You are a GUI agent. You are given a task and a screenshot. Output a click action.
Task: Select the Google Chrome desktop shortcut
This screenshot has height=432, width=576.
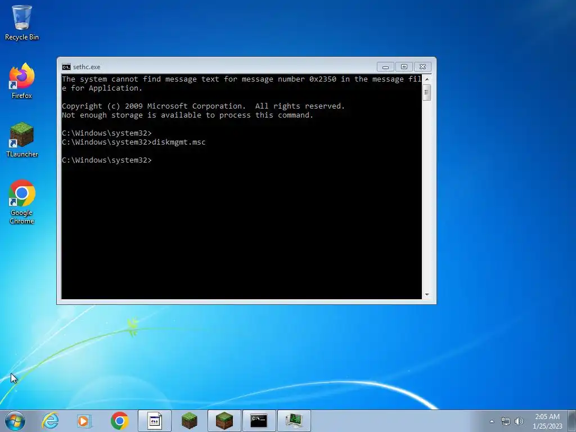[x=22, y=202]
